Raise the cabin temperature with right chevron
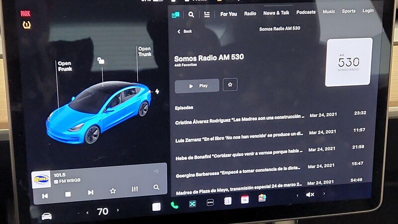398x224 pixels. point(117,210)
